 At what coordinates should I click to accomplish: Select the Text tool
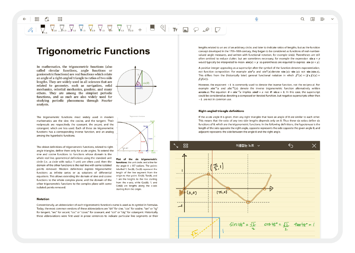[175, 30]
